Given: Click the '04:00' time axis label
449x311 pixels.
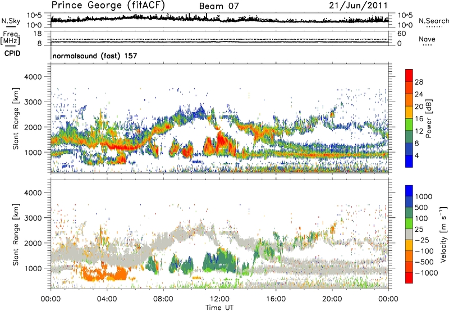Looking at the screenshot, I should pos(107,299).
